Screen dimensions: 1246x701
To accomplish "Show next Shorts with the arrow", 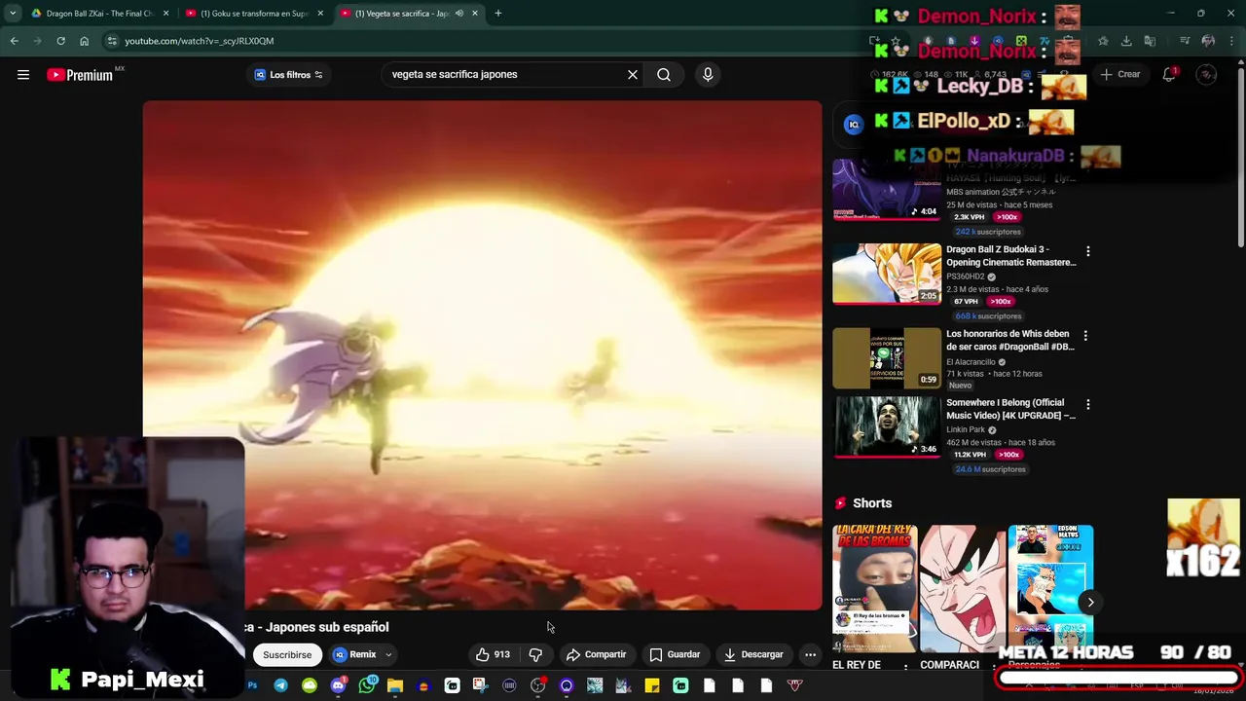I will click(1090, 602).
